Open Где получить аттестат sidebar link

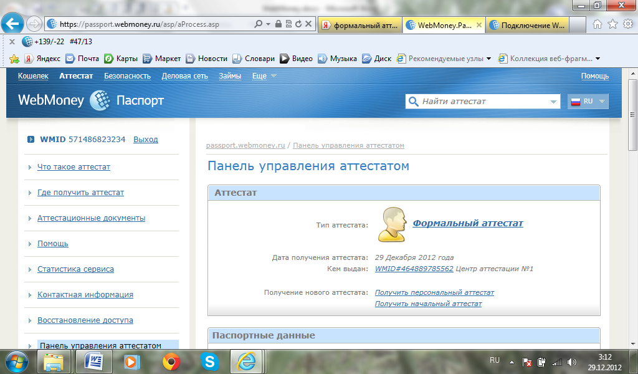(80, 193)
